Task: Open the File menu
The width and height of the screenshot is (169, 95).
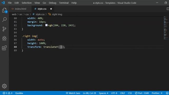Action: click(10, 3)
